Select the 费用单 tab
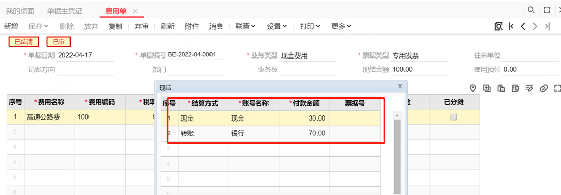This screenshot has width=561, height=195. (x=116, y=11)
